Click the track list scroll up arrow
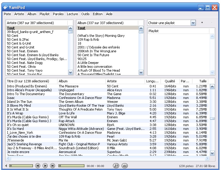221x170 pixels. 212,87
